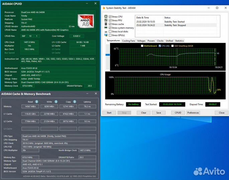The image size is (229, 180).
Task: Click North Bridge Clock 1407.0 MHz field
Action: point(87,150)
